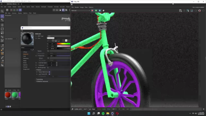Toggle the Fresnel Reflections checkbox
The image size is (206, 116).
[x=49, y=72]
